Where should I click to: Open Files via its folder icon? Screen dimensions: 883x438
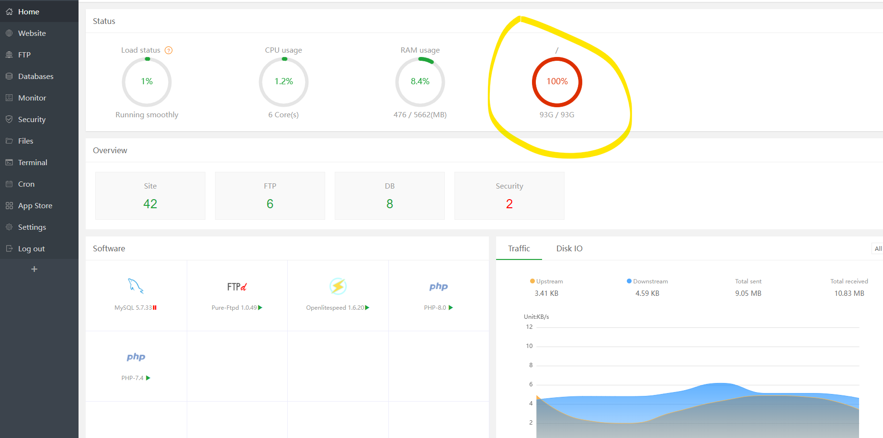pos(9,141)
